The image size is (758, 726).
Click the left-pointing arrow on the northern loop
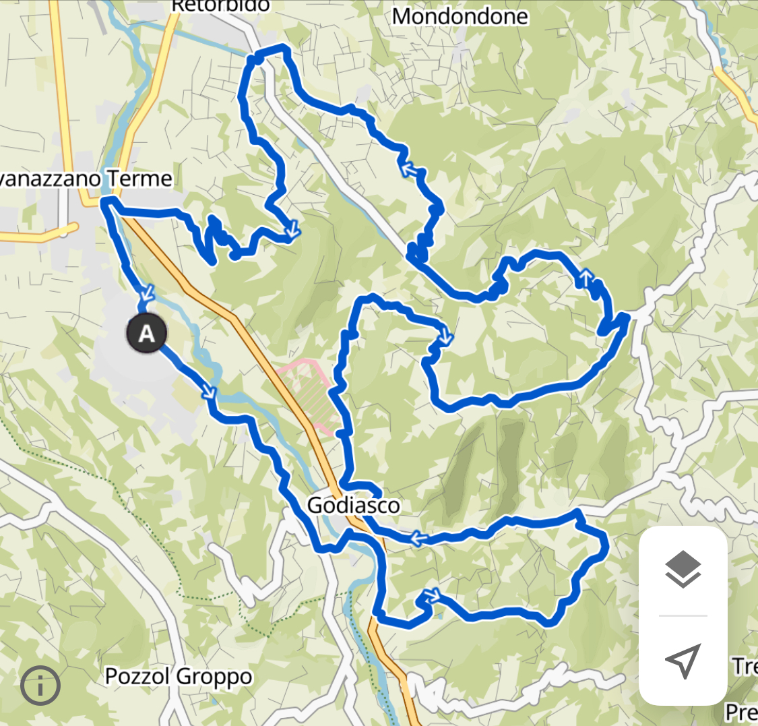click(409, 170)
